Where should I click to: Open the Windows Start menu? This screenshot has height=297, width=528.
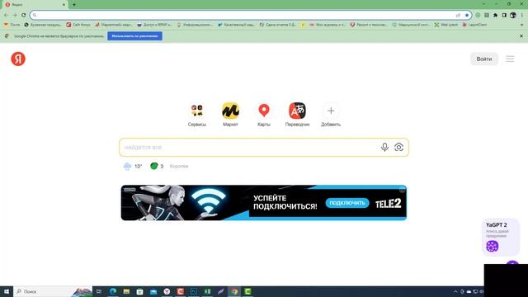7,291
